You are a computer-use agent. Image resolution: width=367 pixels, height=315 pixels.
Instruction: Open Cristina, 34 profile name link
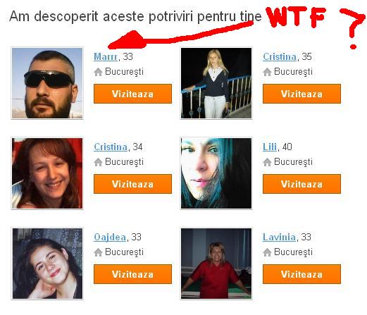pyautogui.click(x=111, y=147)
